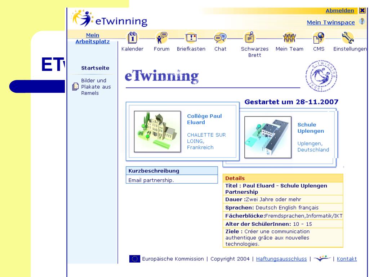This screenshot has width=369, height=277.
Task: Open the Schwarzes Brett pinboard icon
Action: pyautogui.click(x=249, y=38)
